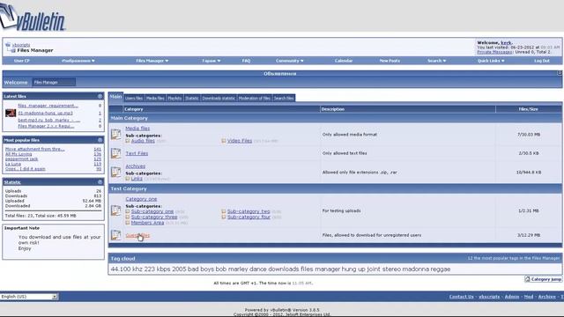Click the madonna tag in cloud
564x317 pixels.
coord(414,269)
